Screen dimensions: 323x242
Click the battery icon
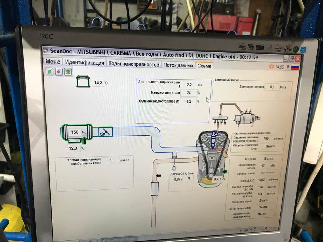click(83, 81)
